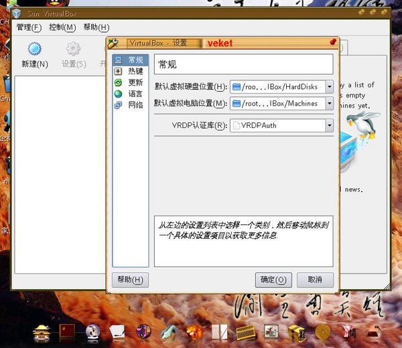This screenshot has height=348, width=402.
Task: Click the paper and pen icon in the dock
Action: (117, 332)
